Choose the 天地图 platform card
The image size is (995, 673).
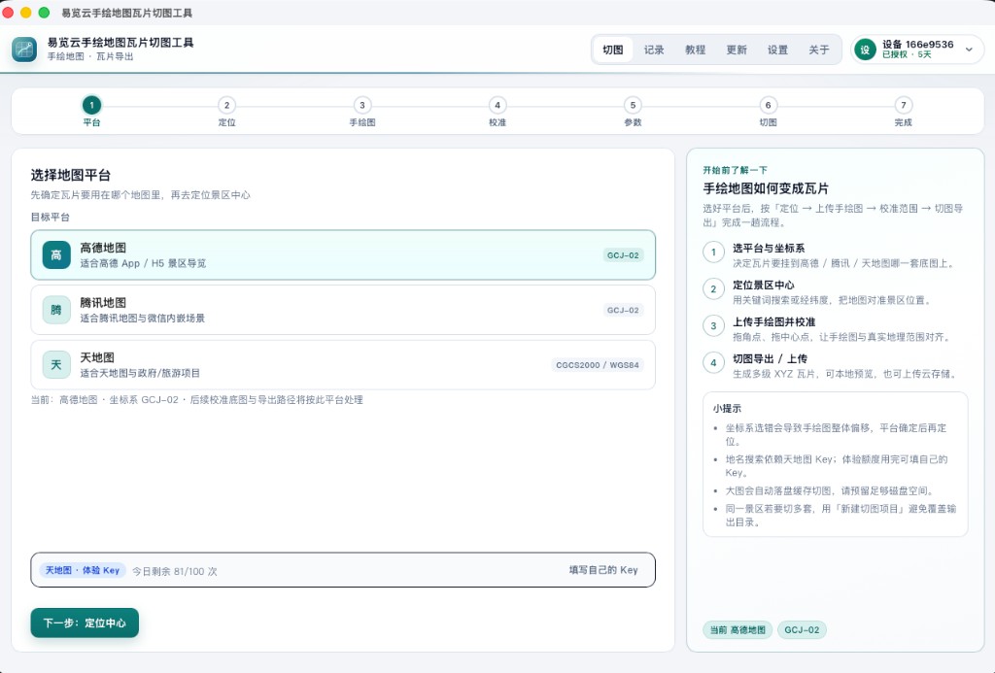[x=343, y=365]
